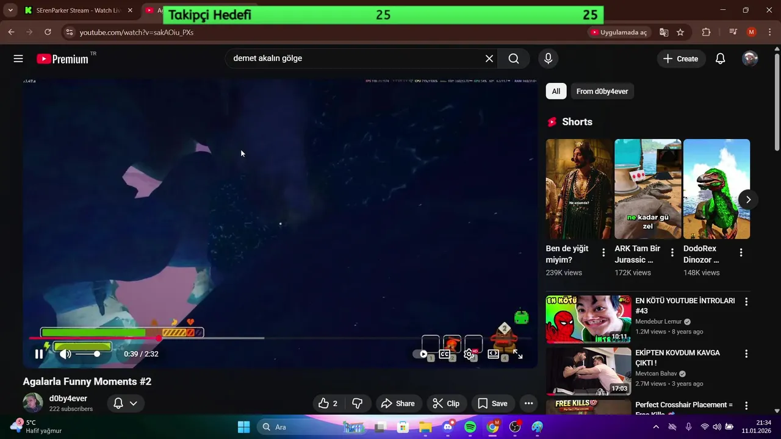Open d0by4ever channel notification dropdown

pos(125,403)
